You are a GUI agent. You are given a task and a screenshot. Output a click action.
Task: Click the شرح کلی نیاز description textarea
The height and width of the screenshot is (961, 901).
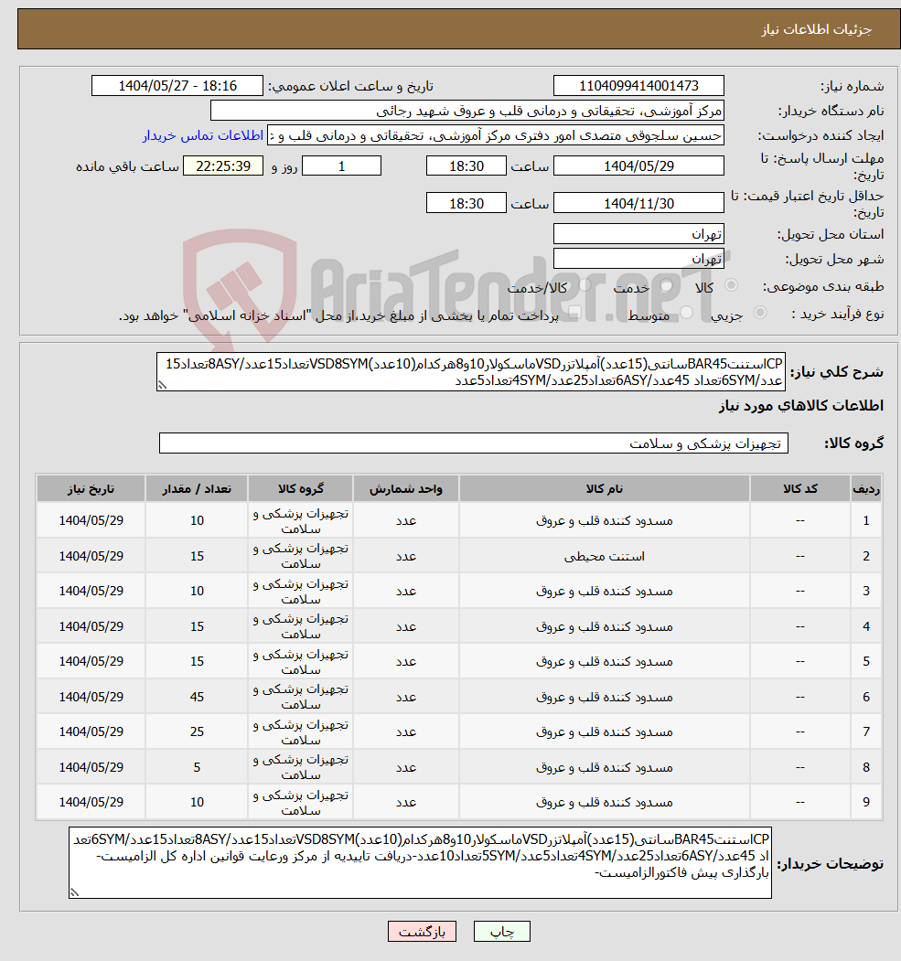(x=471, y=371)
